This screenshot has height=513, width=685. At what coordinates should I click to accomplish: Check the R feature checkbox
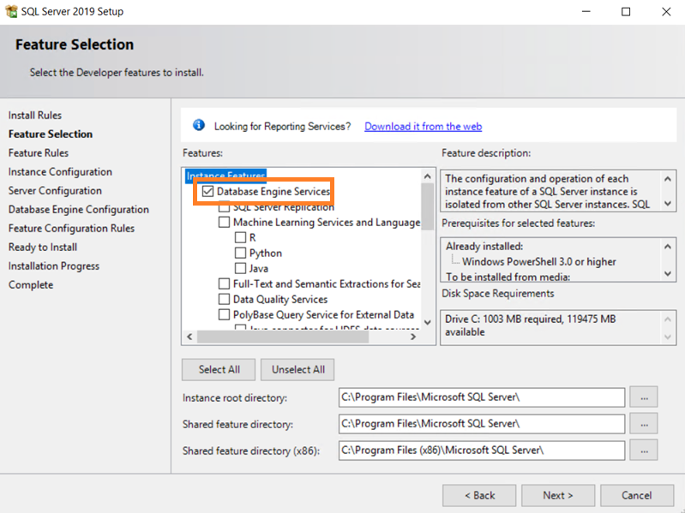pyautogui.click(x=240, y=237)
